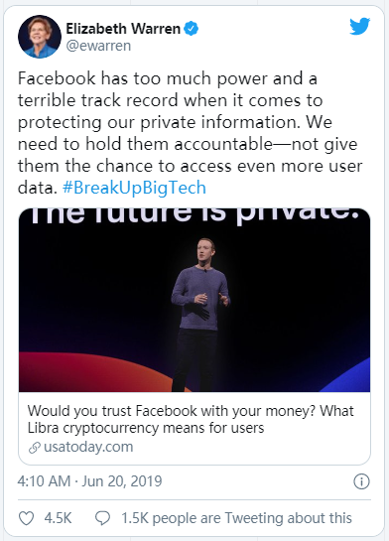Image resolution: width=389 pixels, height=541 pixels.
Task: Click 'The future is private.' banner text
Action: pos(194,215)
